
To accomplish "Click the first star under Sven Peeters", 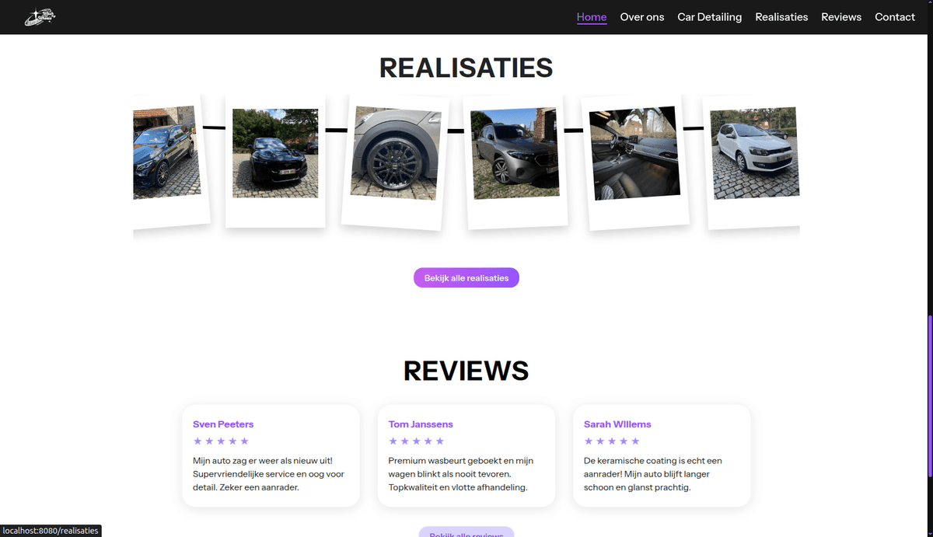I will click(197, 441).
